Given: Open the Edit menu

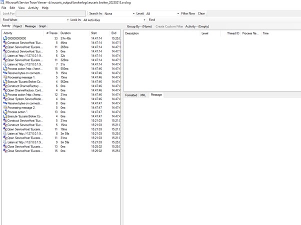Looking at the screenshot, I should [12, 8].
